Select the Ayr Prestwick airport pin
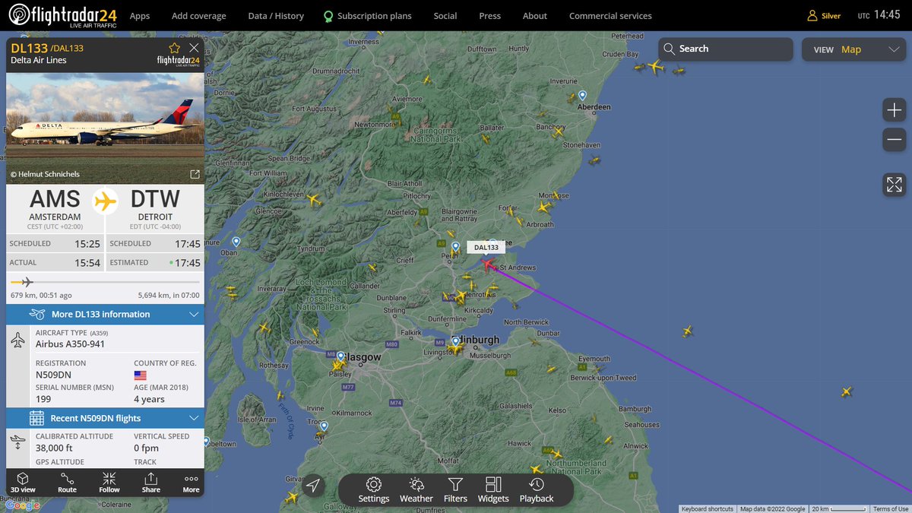Image resolution: width=912 pixels, height=513 pixels. 324,426
